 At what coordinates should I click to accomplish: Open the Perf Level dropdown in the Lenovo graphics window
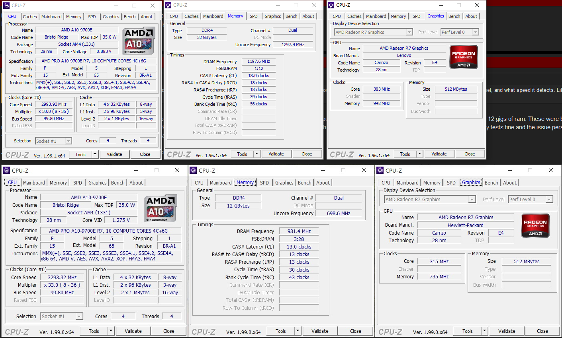pos(475,32)
